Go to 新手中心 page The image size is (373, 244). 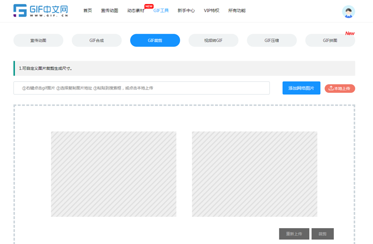click(186, 11)
